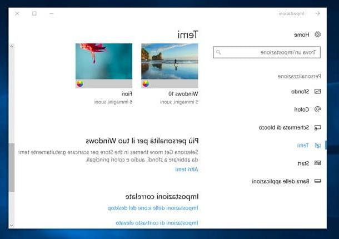Click the Sfondo picture icon
This screenshot has height=239, width=339.
[317, 92]
